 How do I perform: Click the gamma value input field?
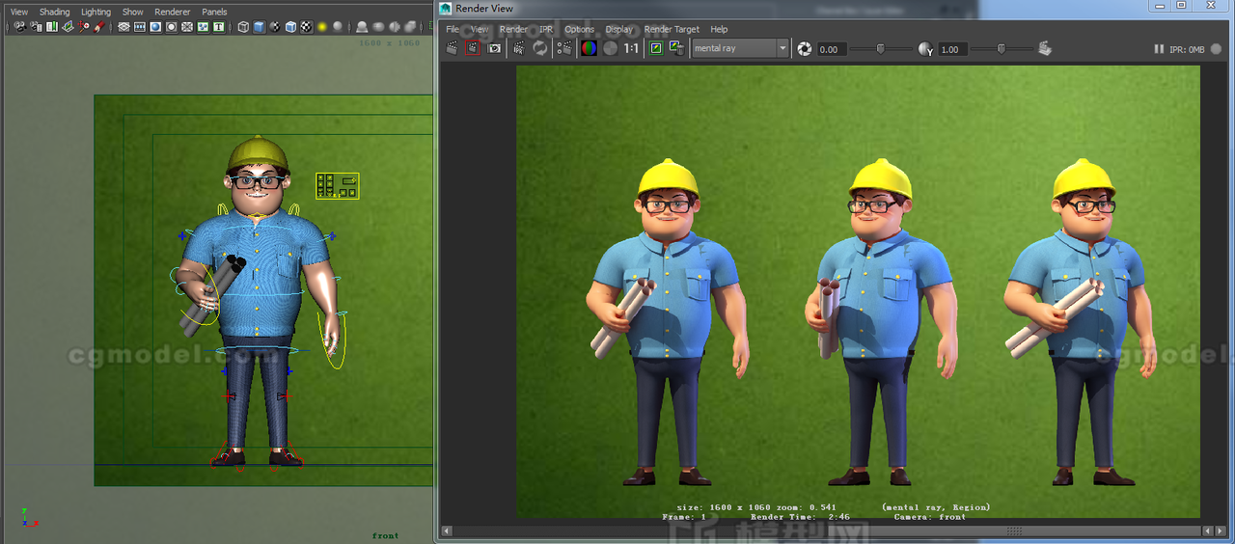pyautogui.click(x=951, y=49)
